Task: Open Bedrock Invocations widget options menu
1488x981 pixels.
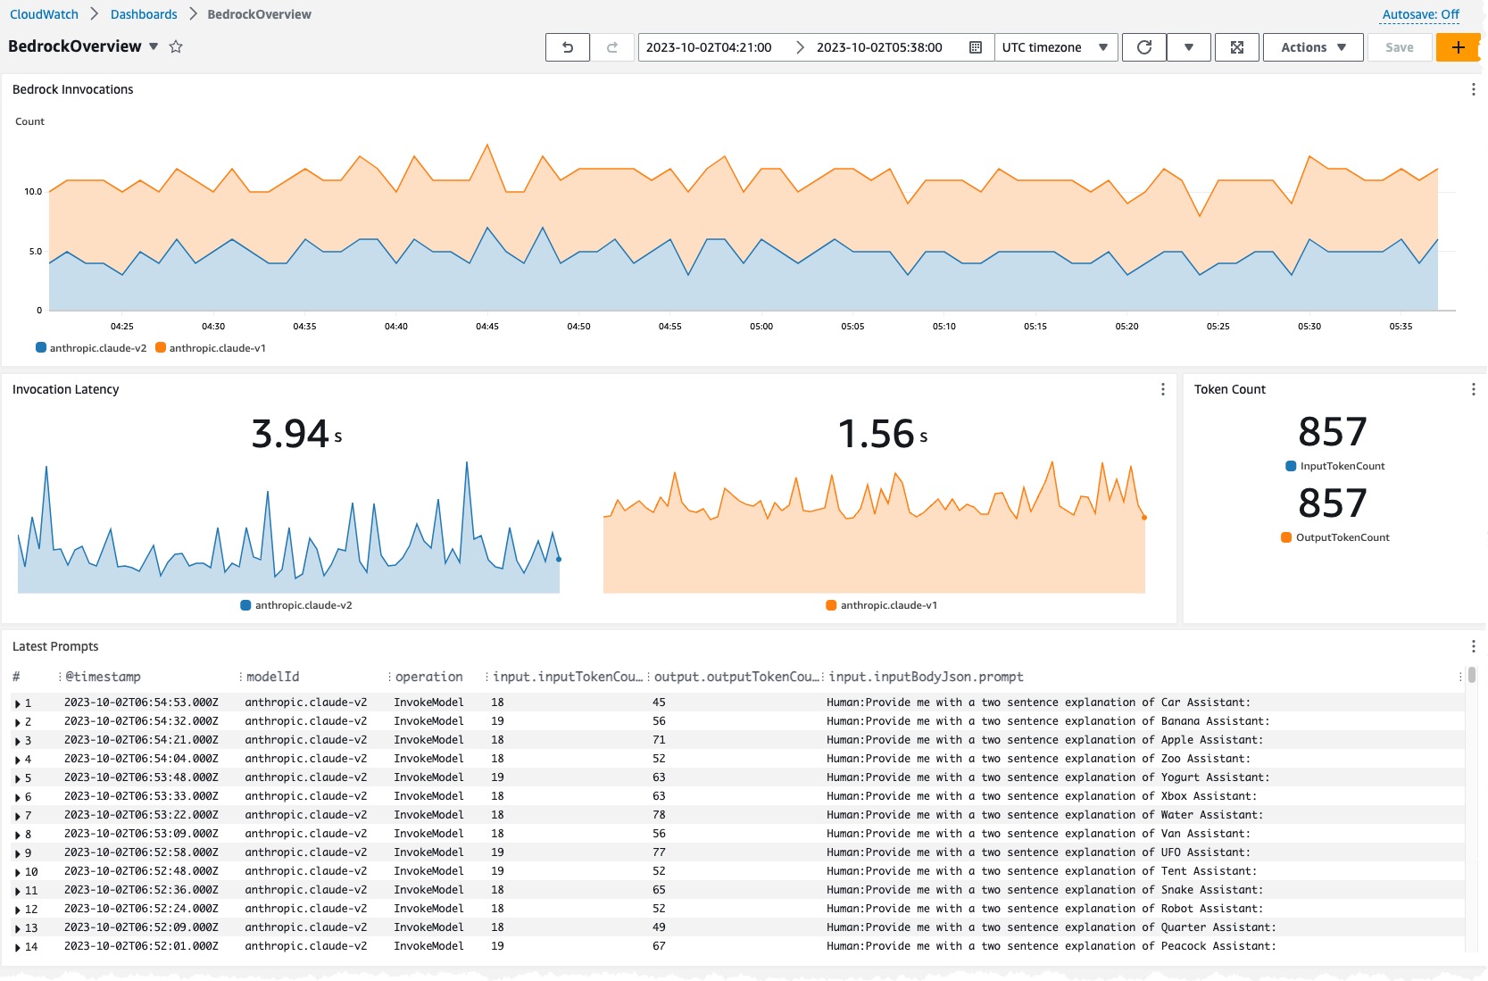Action: (1473, 89)
